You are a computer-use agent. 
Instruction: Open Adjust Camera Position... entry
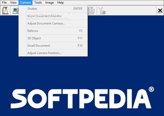click(53, 53)
